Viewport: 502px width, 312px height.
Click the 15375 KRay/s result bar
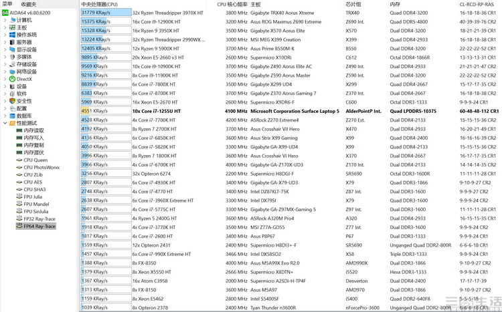(106, 22)
